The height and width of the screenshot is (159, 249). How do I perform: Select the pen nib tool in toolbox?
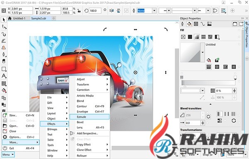pyautogui.click(x=4, y=55)
